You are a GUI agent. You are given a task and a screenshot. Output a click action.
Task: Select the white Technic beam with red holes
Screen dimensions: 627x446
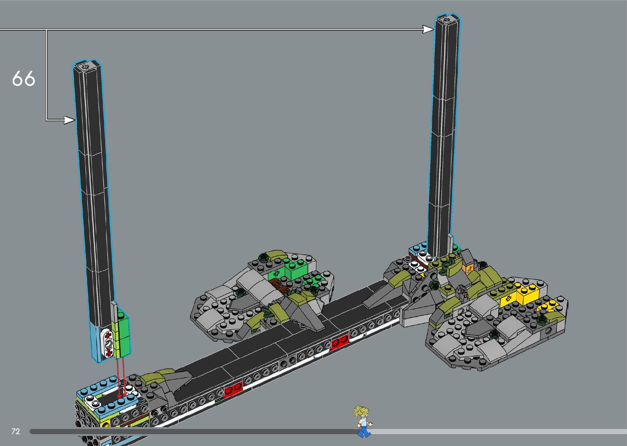108,343
